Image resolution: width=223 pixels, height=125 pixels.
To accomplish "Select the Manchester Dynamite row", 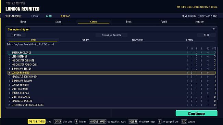I will point(112,60).
